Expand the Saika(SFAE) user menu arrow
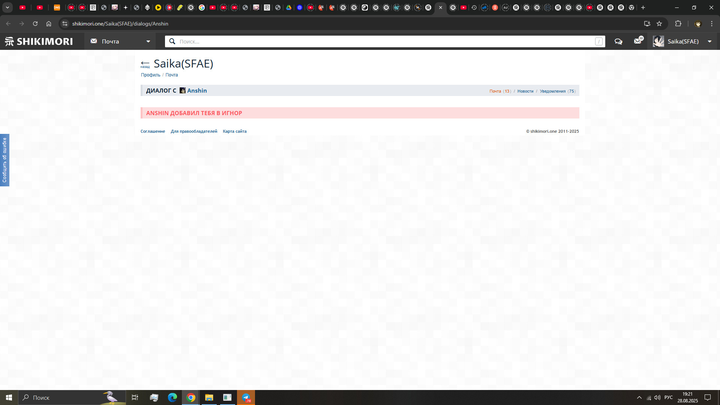The width and height of the screenshot is (720, 405). click(709, 41)
